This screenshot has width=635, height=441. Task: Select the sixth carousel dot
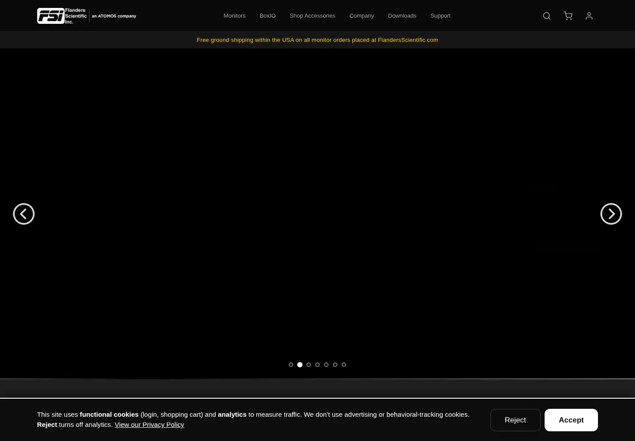[335, 365]
